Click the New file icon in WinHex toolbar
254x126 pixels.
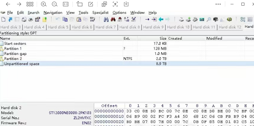pyautogui.click(x=3, y=20)
